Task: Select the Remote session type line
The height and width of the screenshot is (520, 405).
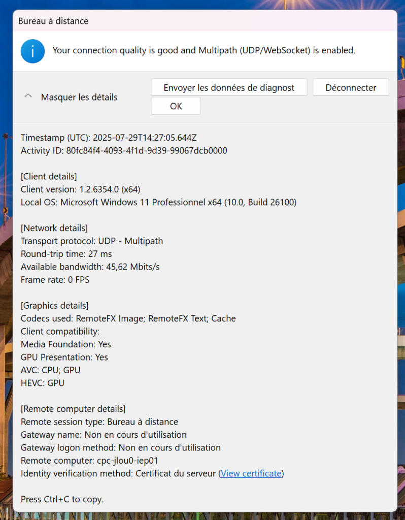Action: coord(99,422)
